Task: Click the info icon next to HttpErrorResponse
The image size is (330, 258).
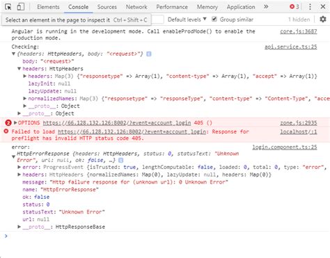Action: 121,160
